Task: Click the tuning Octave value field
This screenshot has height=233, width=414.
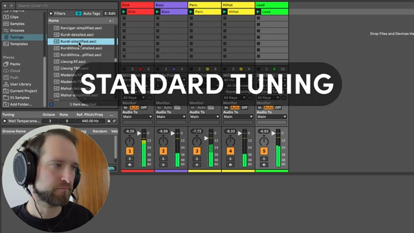Action: click(50, 121)
